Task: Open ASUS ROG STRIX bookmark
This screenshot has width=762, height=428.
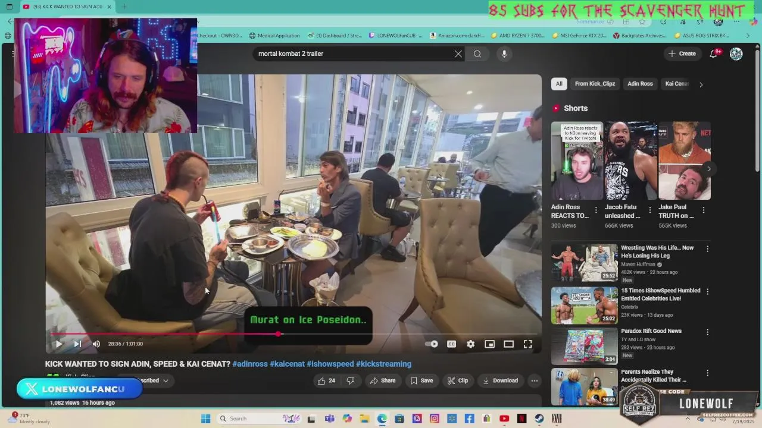Action: pyautogui.click(x=702, y=36)
